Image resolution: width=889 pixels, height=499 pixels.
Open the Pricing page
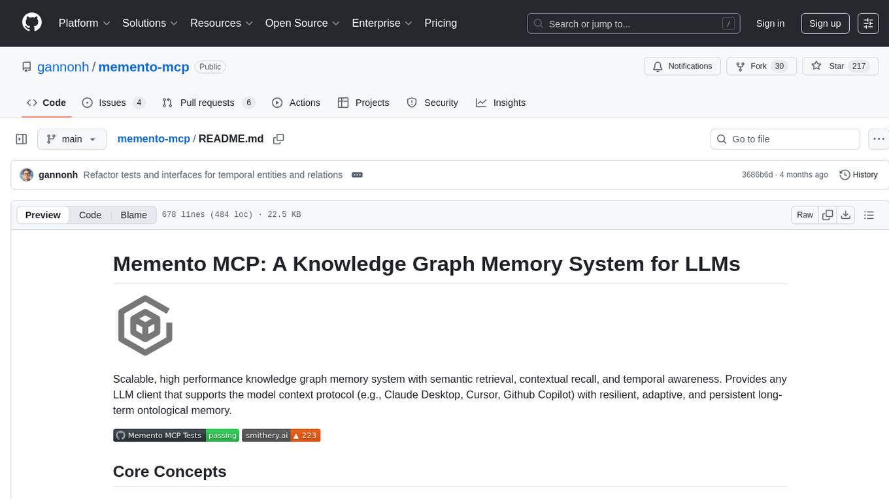coord(441,23)
